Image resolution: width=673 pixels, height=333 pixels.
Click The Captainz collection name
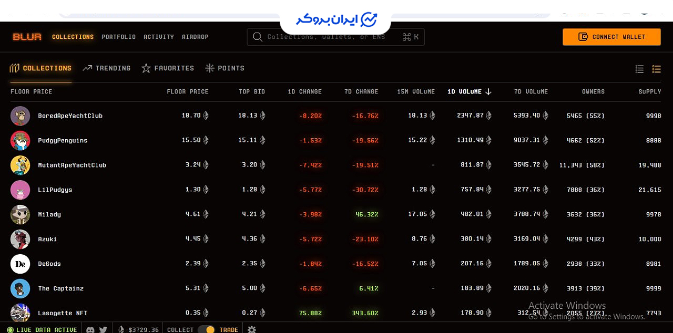tap(61, 288)
